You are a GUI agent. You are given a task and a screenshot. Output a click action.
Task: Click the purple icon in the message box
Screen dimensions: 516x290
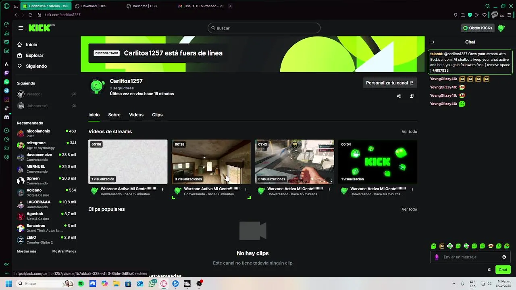pyautogui.click(x=437, y=257)
